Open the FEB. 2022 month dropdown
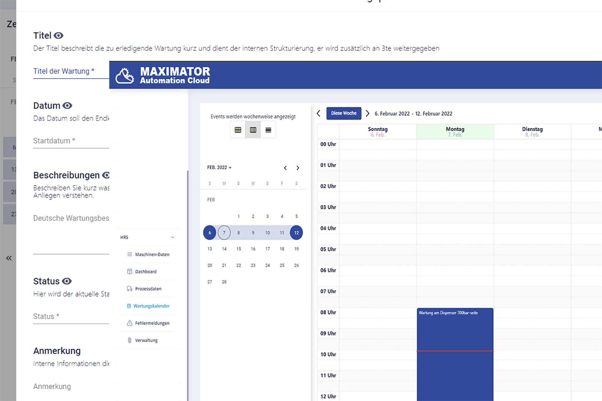This screenshot has width=602, height=401. [x=219, y=167]
